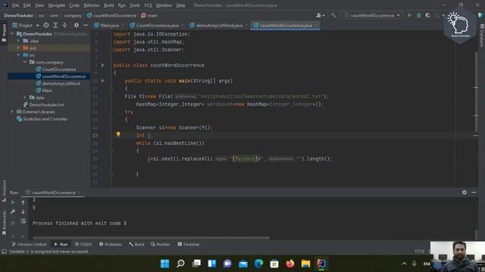Open TODO tool window

coord(83,244)
